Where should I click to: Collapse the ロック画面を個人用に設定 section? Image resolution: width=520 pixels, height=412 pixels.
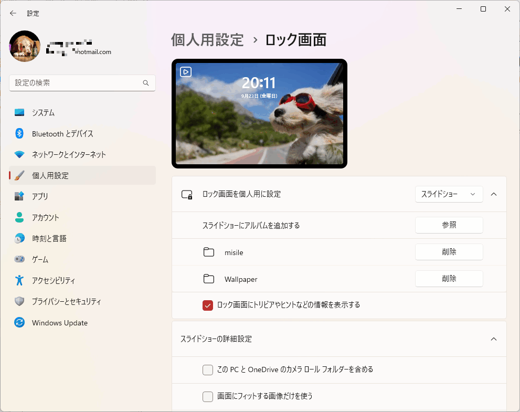pyautogui.click(x=493, y=194)
